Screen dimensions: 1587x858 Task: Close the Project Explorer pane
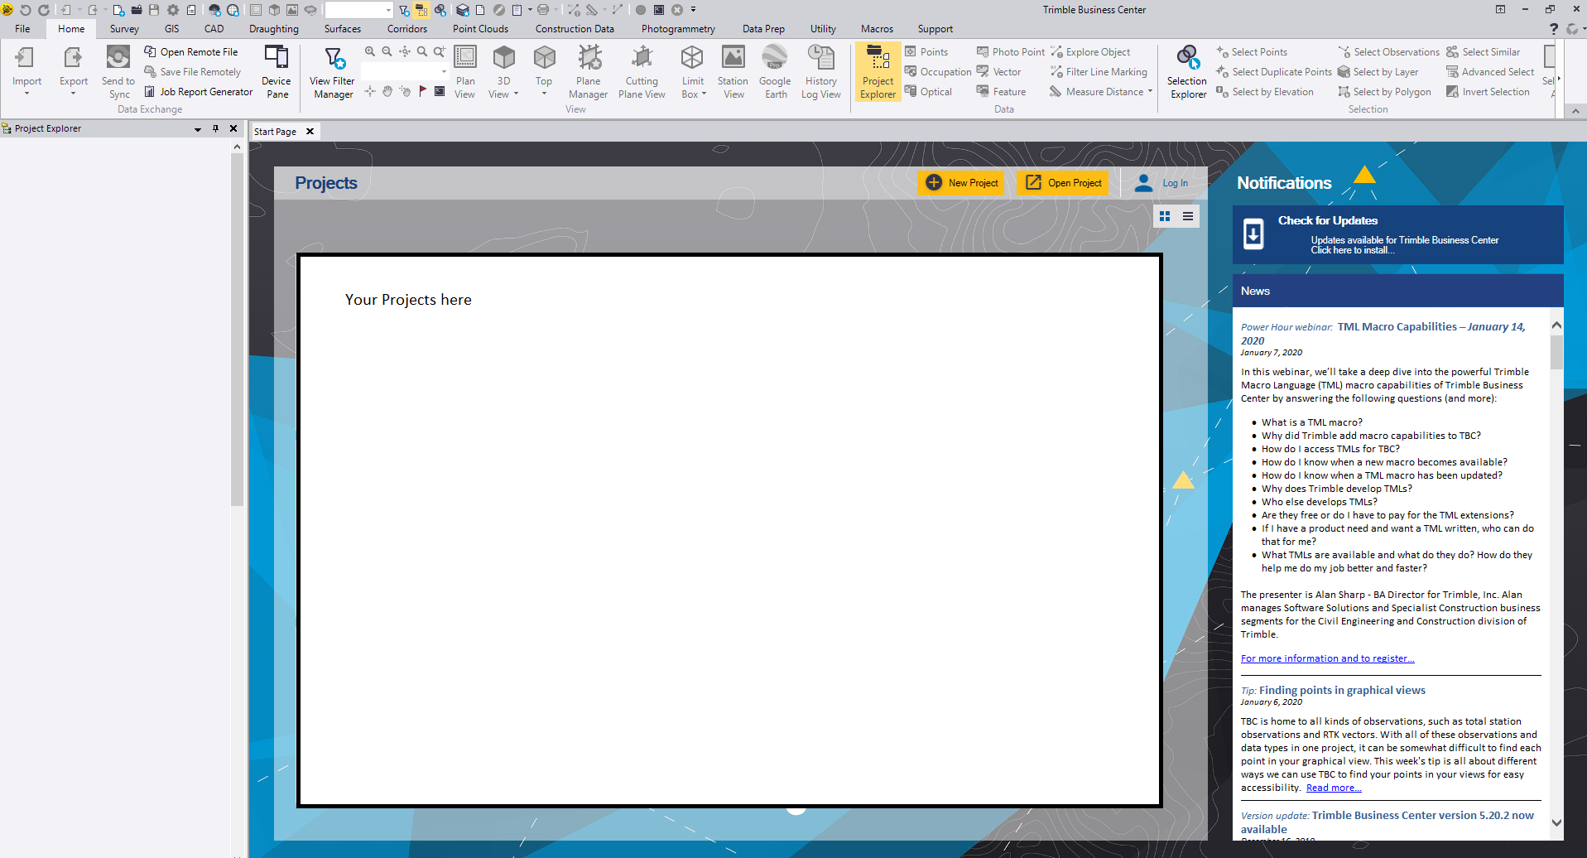pos(233,128)
